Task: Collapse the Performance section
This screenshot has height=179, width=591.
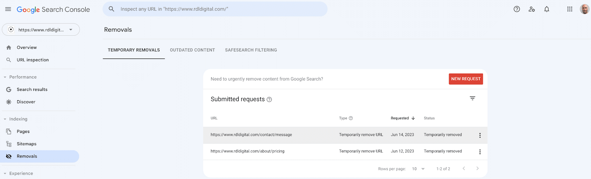Action: coord(5,77)
